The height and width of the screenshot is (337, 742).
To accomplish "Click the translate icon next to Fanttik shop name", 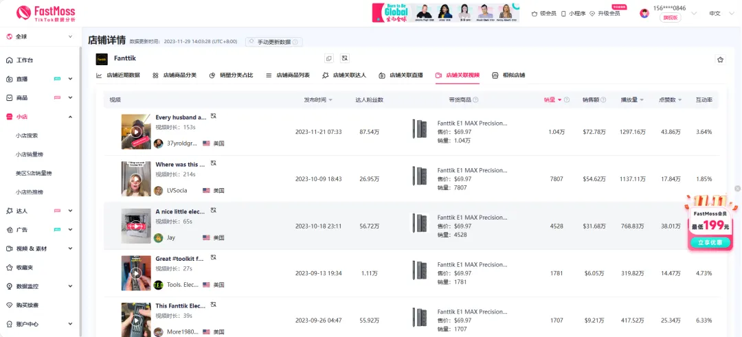I will (345, 58).
